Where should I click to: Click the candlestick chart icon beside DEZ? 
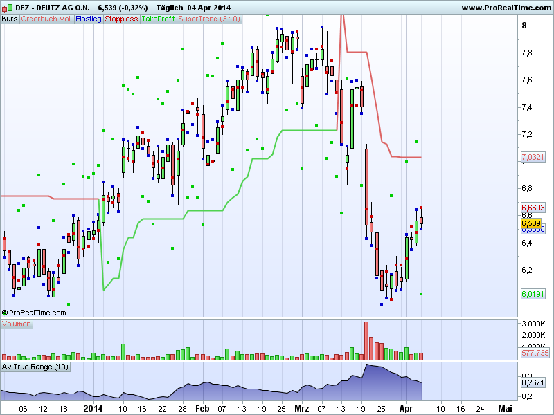(x=8, y=8)
